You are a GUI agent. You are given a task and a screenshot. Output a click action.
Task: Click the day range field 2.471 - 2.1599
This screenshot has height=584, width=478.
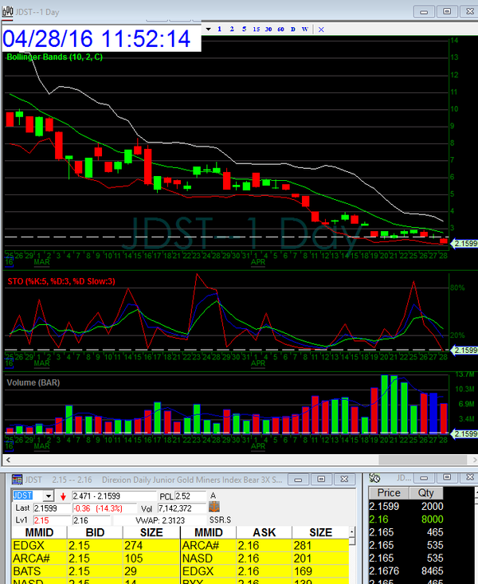click(114, 496)
